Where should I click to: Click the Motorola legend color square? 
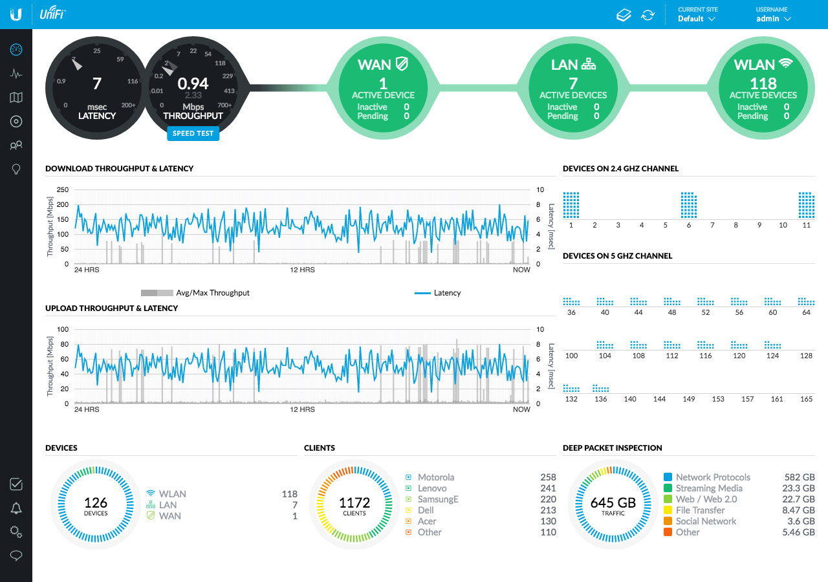click(x=409, y=477)
